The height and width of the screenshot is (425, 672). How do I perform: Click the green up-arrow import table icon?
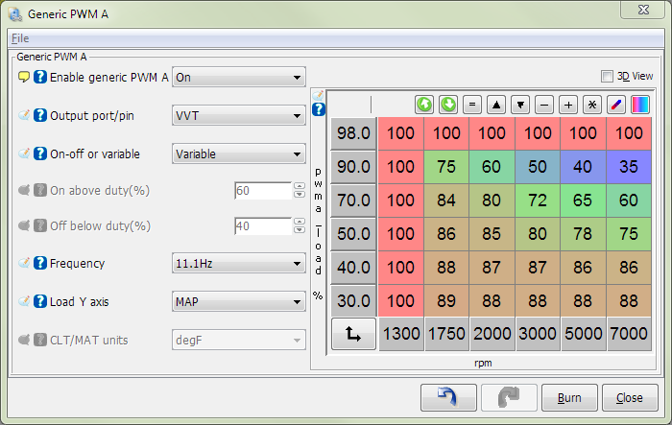(x=424, y=104)
